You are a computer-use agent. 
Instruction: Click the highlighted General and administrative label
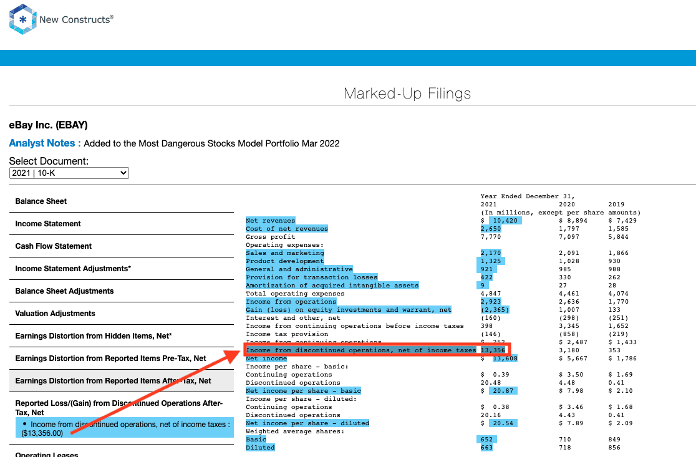(x=299, y=269)
